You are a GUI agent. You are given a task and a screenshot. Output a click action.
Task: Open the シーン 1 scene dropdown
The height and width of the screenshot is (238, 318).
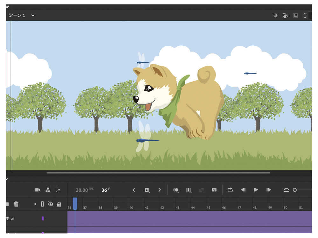click(33, 15)
